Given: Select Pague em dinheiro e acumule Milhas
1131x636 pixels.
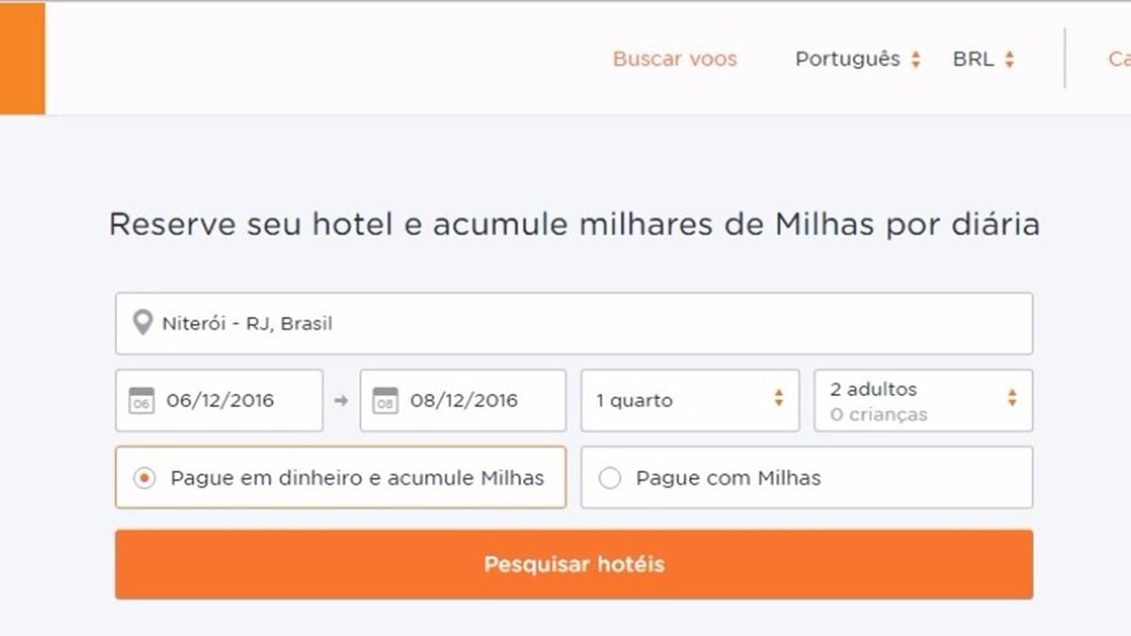Looking at the screenshot, I should coord(144,478).
